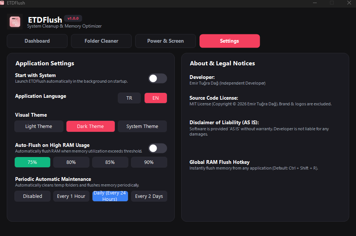Open the Dashboard tab
Viewport: 356px width, 236px height.
[37, 41]
